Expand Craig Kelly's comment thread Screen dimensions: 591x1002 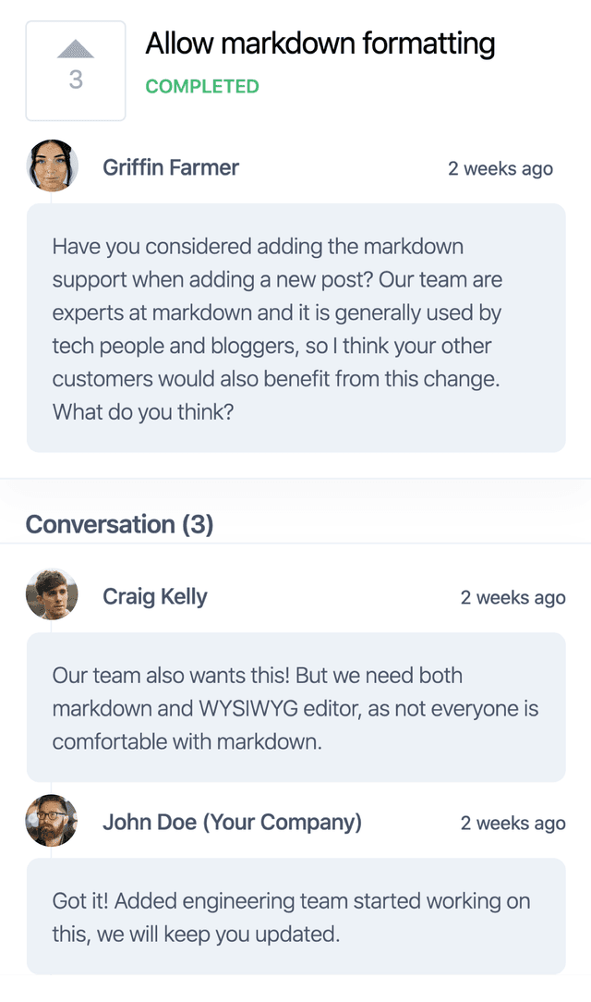point(295,708)
